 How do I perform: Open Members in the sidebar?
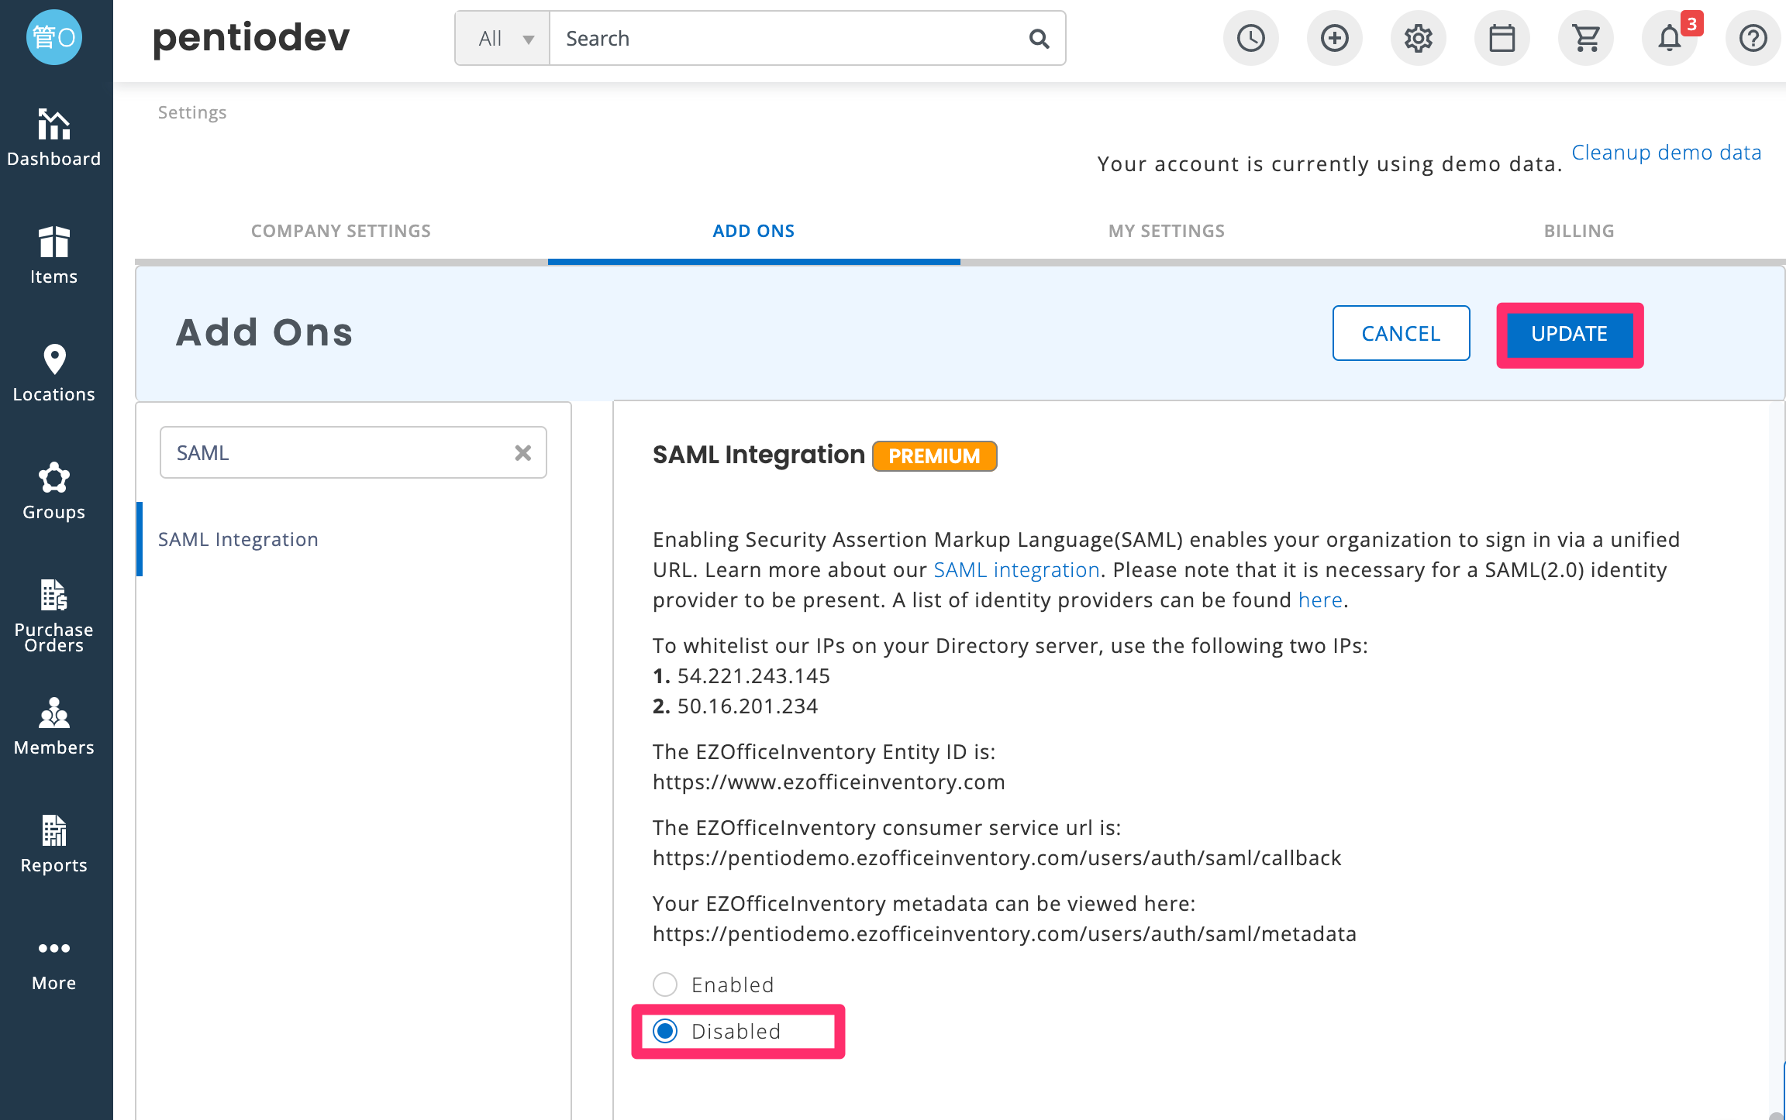54,727
